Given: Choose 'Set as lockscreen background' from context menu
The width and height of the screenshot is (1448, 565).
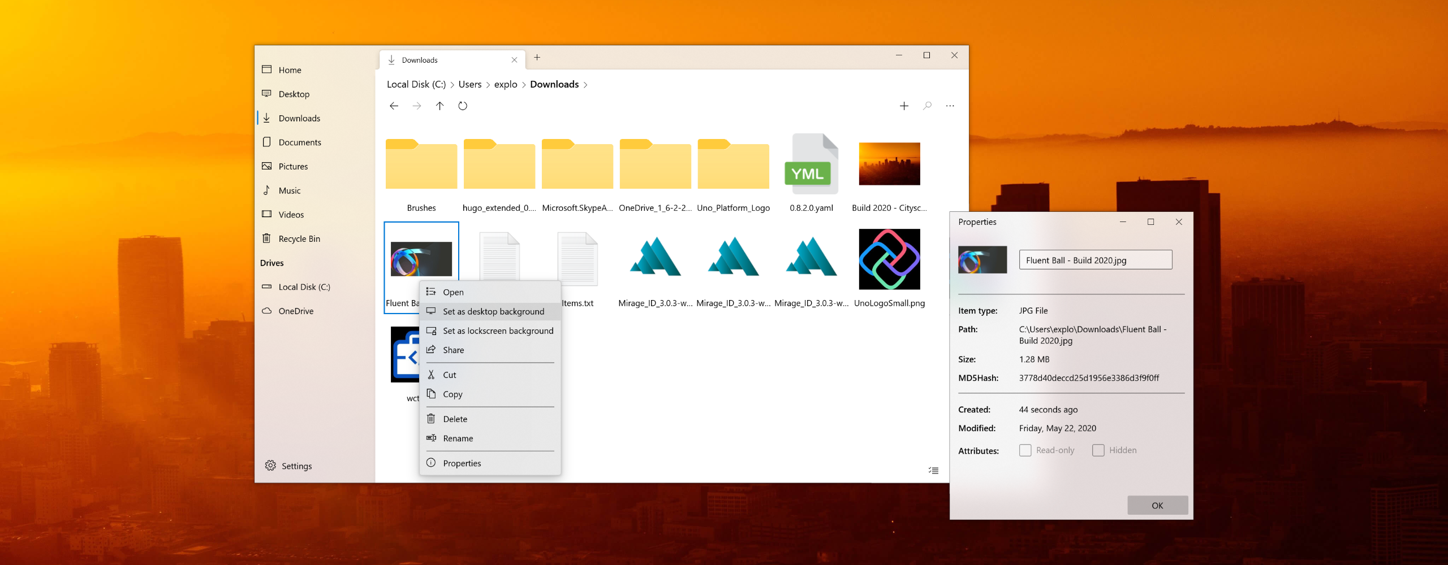Looking at the screenshot, I should 498,331.
